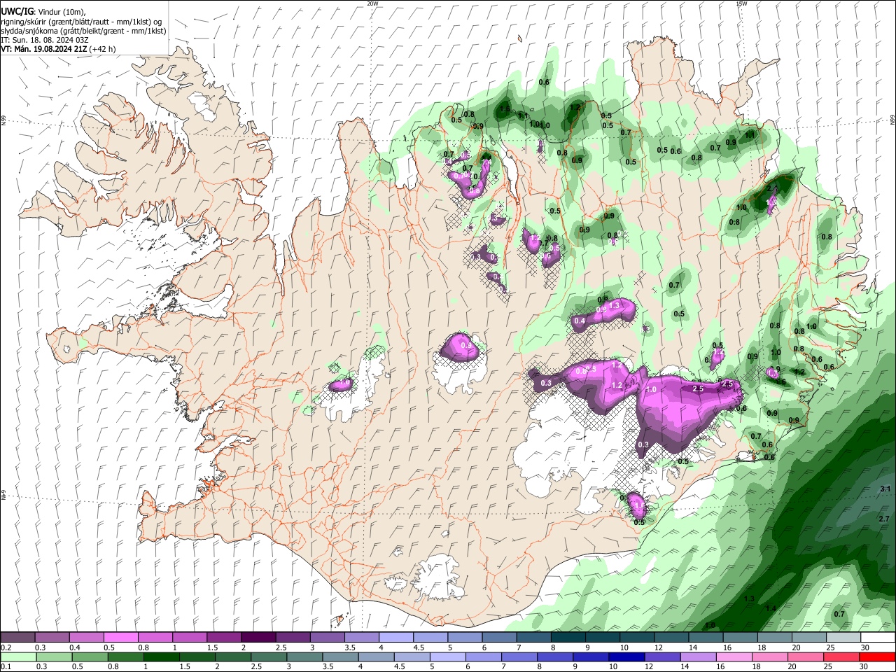The width and height of the screenshot is (896, 672).
Task: Click the '4.5' label in the upper legend row
Action: [419, 647]
